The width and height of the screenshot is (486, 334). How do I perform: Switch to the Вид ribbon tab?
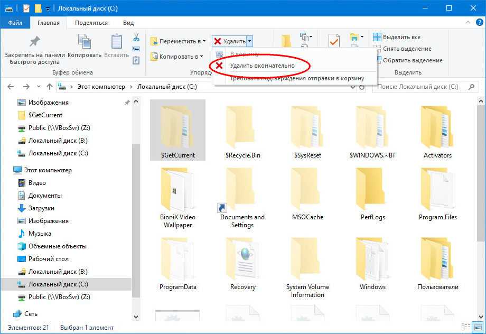[128, 23]
